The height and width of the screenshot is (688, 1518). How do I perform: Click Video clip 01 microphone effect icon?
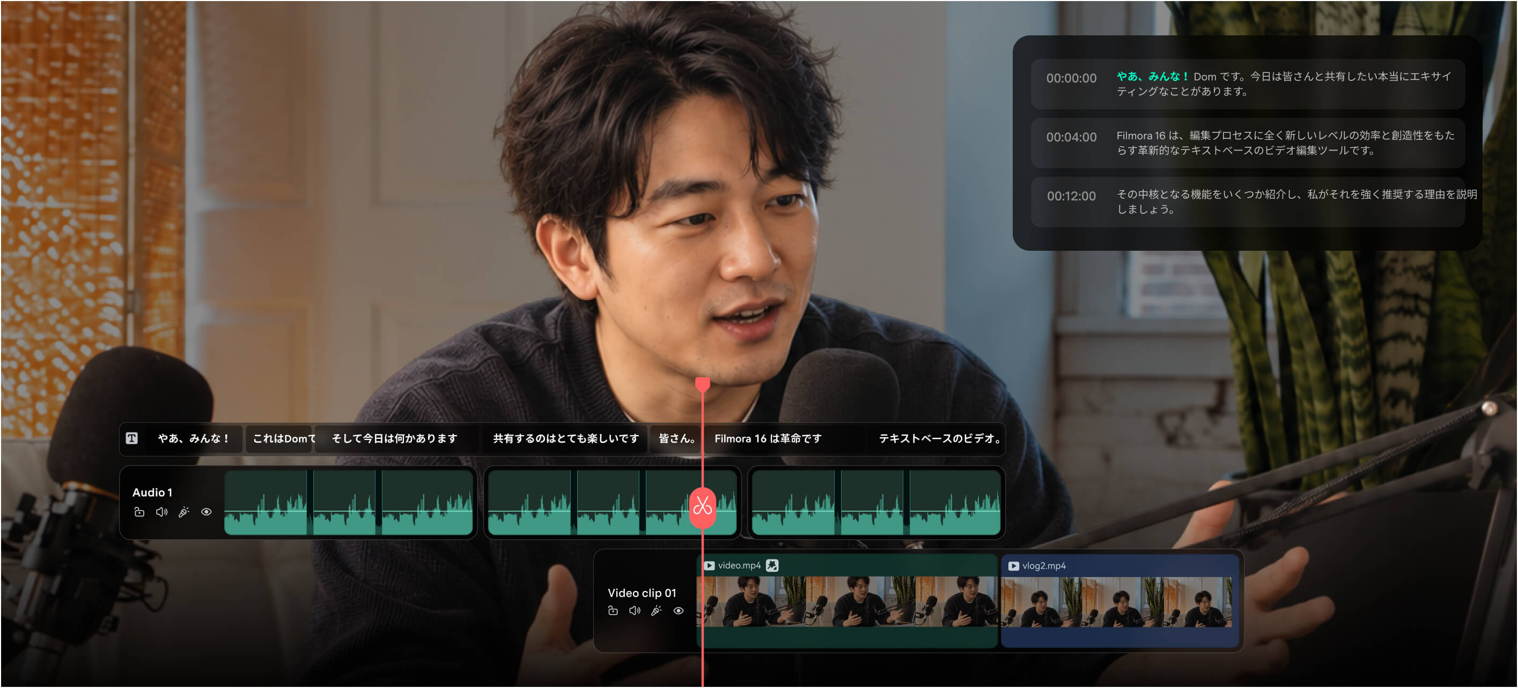[x=657, y=611]
